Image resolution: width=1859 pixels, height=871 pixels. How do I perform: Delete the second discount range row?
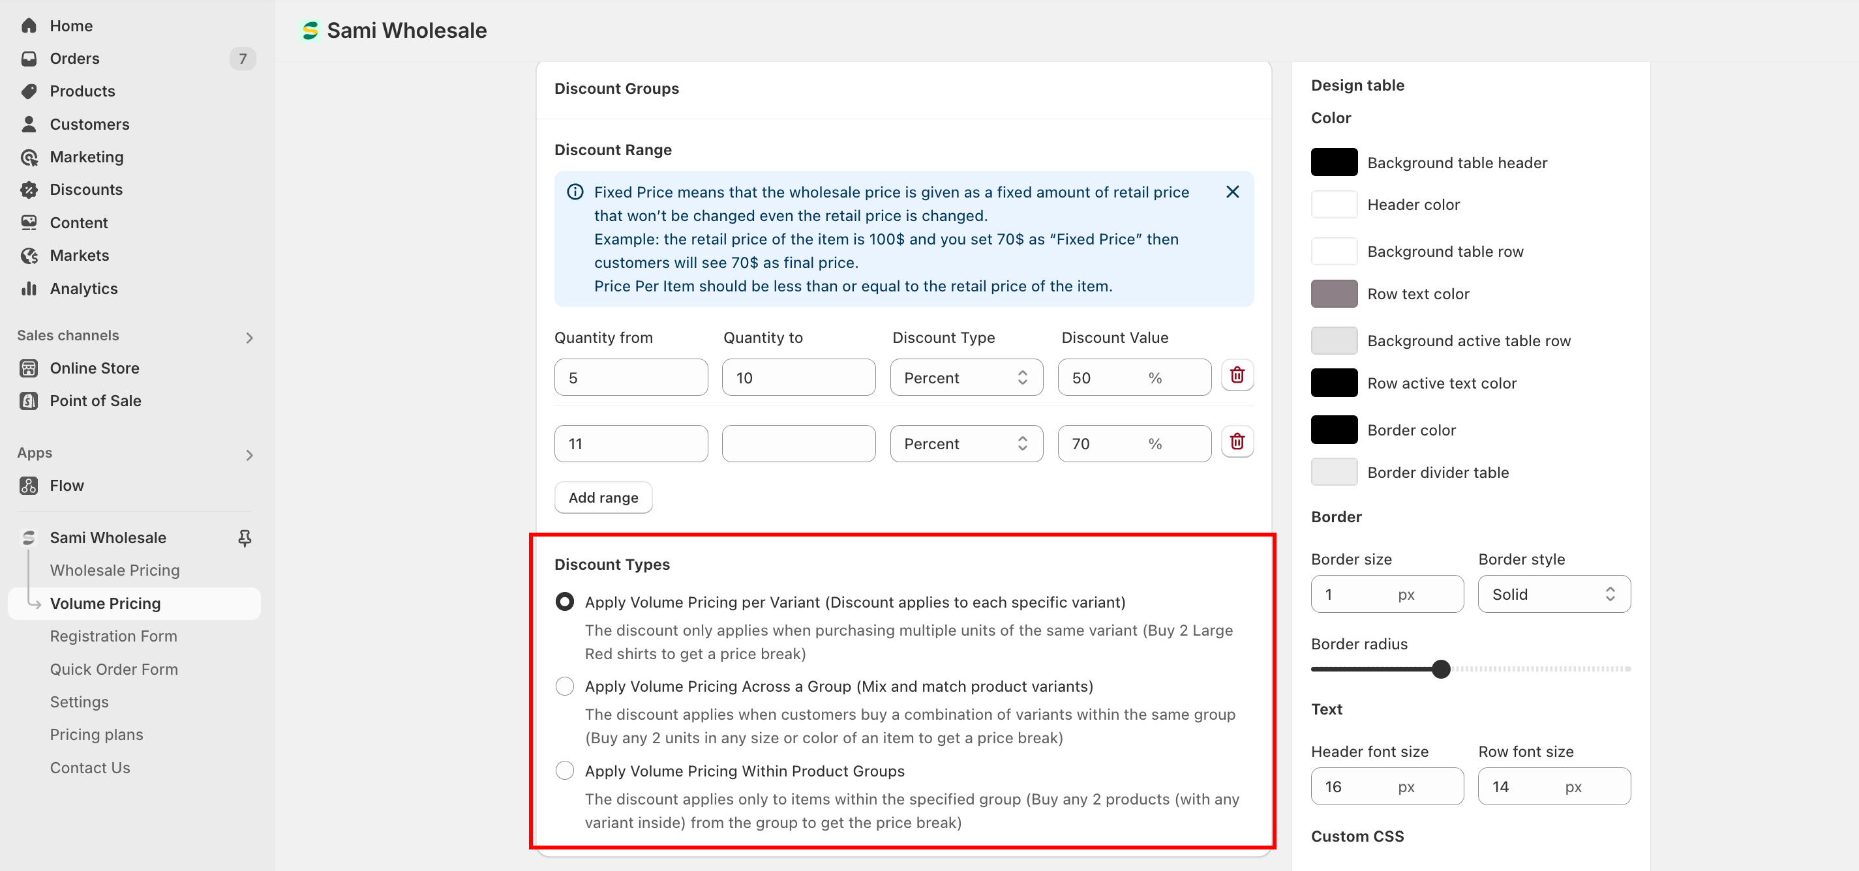coord(1237,442)
